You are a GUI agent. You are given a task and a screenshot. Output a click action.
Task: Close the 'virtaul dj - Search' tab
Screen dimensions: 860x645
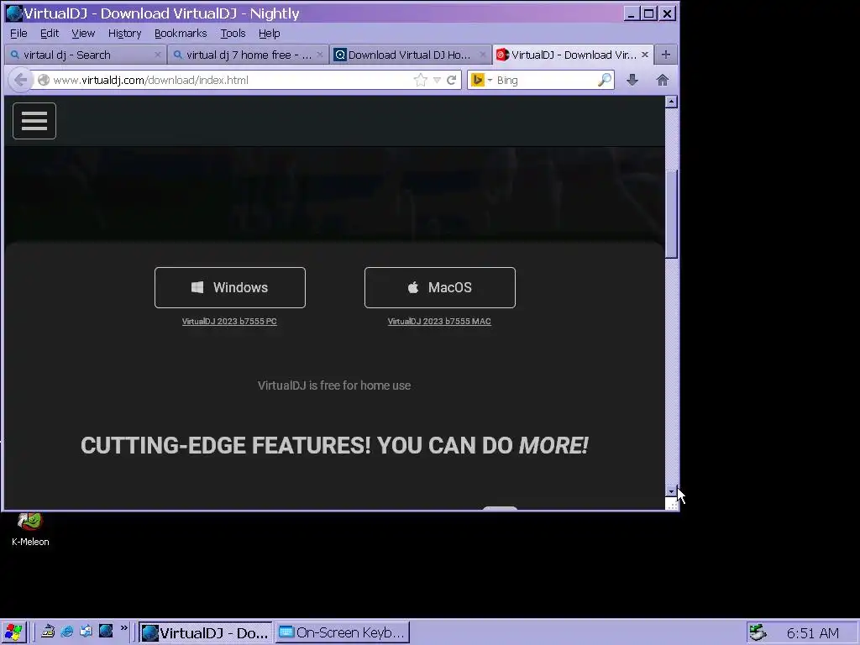click(x=157, y=55)
